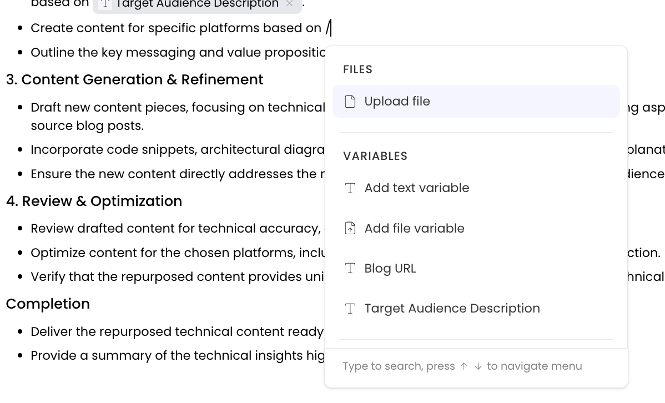
Task: Select the Upload file menu entry
Action: click(397, 102)
